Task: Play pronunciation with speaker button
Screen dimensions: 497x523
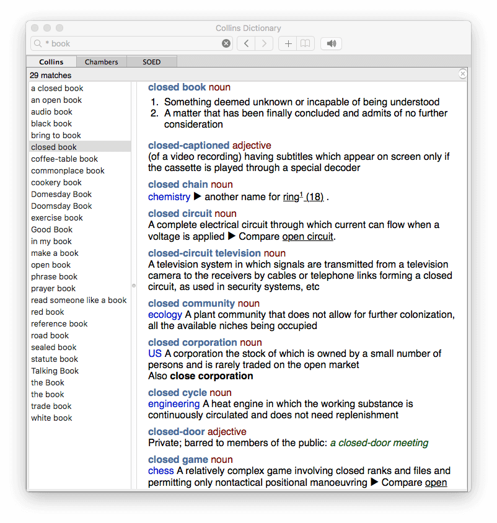Action: pos(331,43)
